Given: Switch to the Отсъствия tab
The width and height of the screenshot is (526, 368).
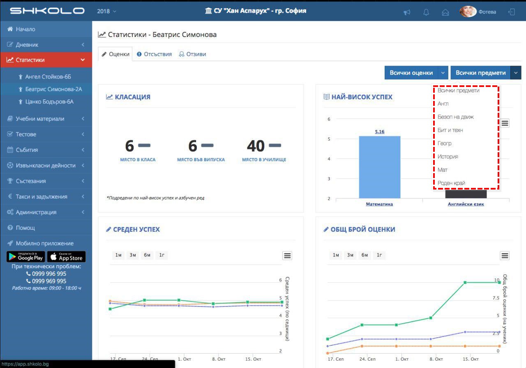Looking at the screenshot, I should point(154,54).
